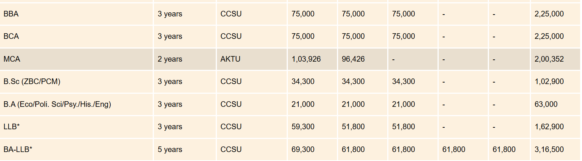Click the BCA course name cell
582x161 pixels.
coord(11,37)
